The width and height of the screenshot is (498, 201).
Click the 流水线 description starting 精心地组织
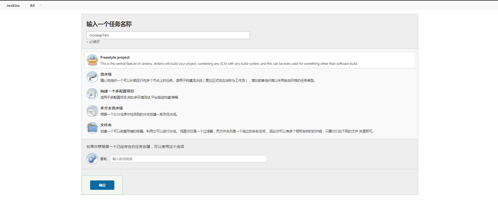coord(208,80)
